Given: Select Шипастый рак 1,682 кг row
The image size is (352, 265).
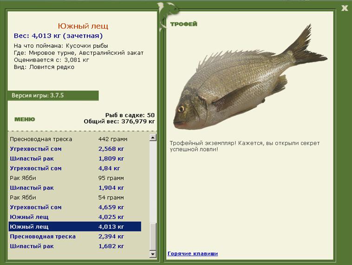Looking at the screenshot, I should 75,246.
